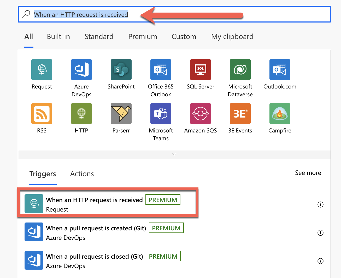Choose 'When a pull request is created (Git)'
341x278 pixels.
tap(96, 228)
